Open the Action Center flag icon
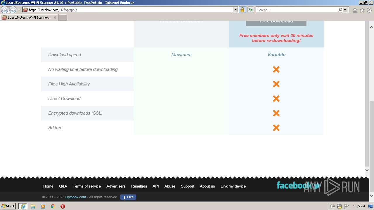 tap(346, 206)
